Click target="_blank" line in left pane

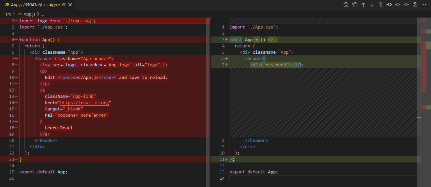64,109
